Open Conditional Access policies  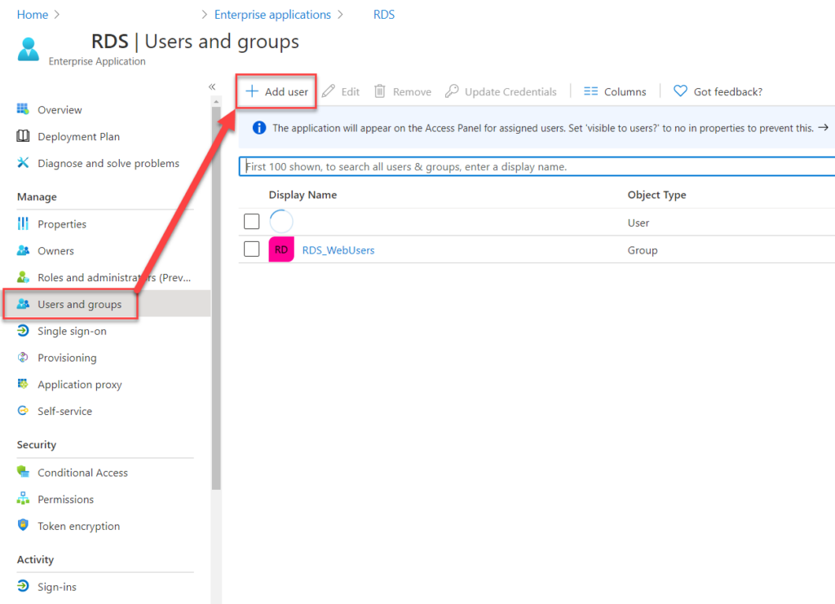tap(82, 472)
